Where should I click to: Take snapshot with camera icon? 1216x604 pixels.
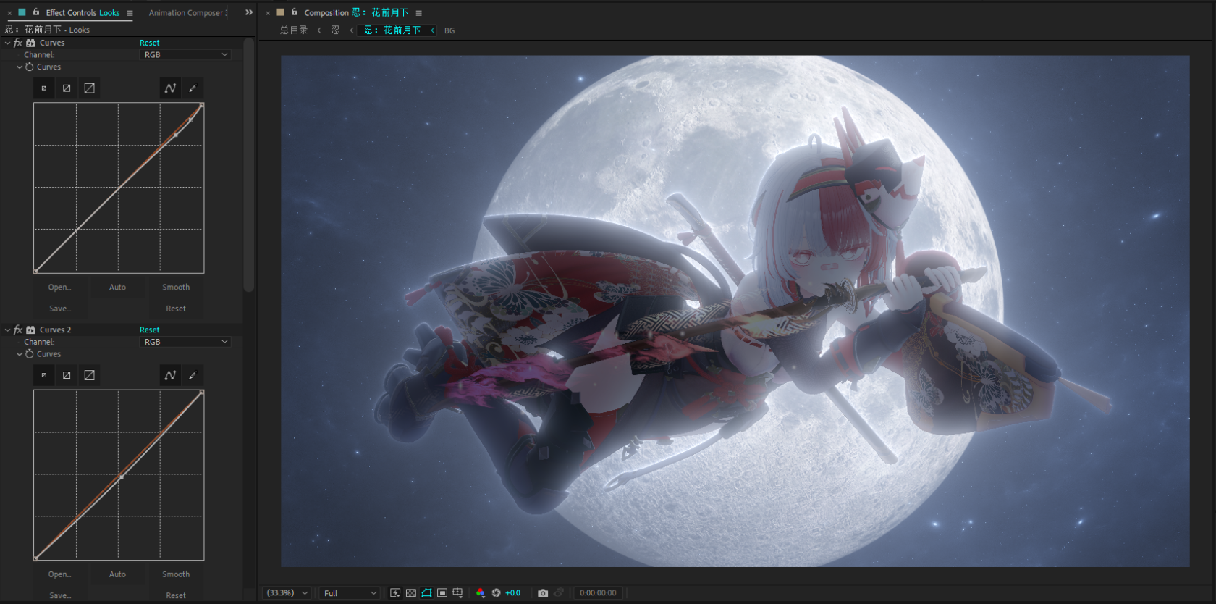[x=543, y=592]
